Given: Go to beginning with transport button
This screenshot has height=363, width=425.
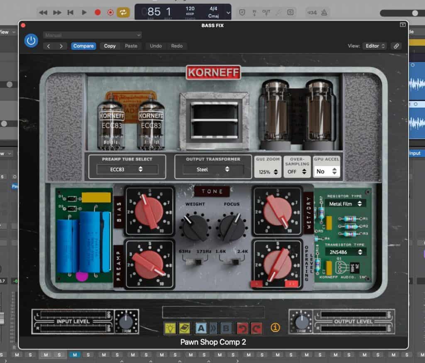Looking at the screenshot, I should point(71,12).
